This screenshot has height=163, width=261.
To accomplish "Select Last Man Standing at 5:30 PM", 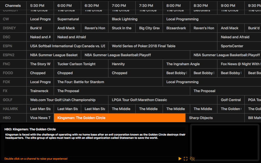I will coord(40,109).
